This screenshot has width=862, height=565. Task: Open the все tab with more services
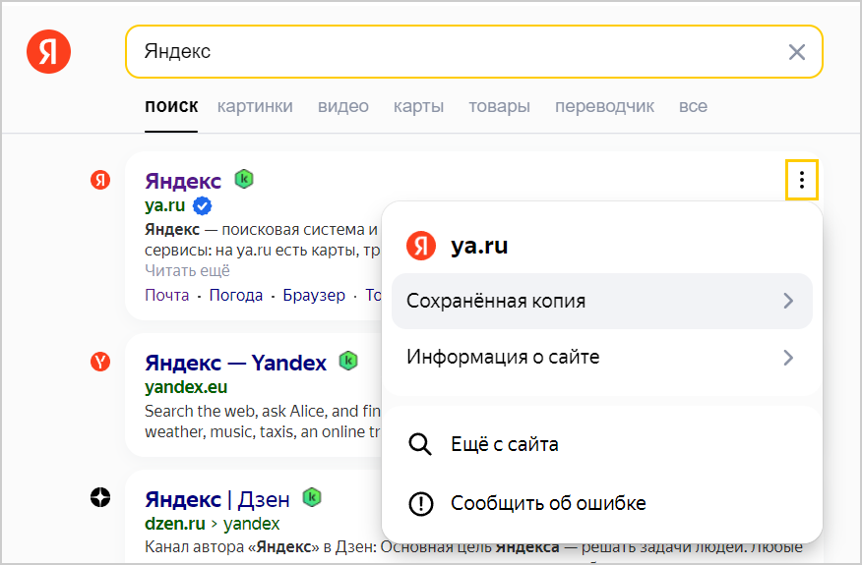[x=693, y=106]
